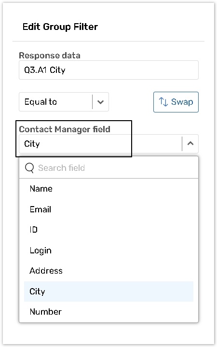
Task: Select Email from the field list
Action: click(x=108, y=209)
